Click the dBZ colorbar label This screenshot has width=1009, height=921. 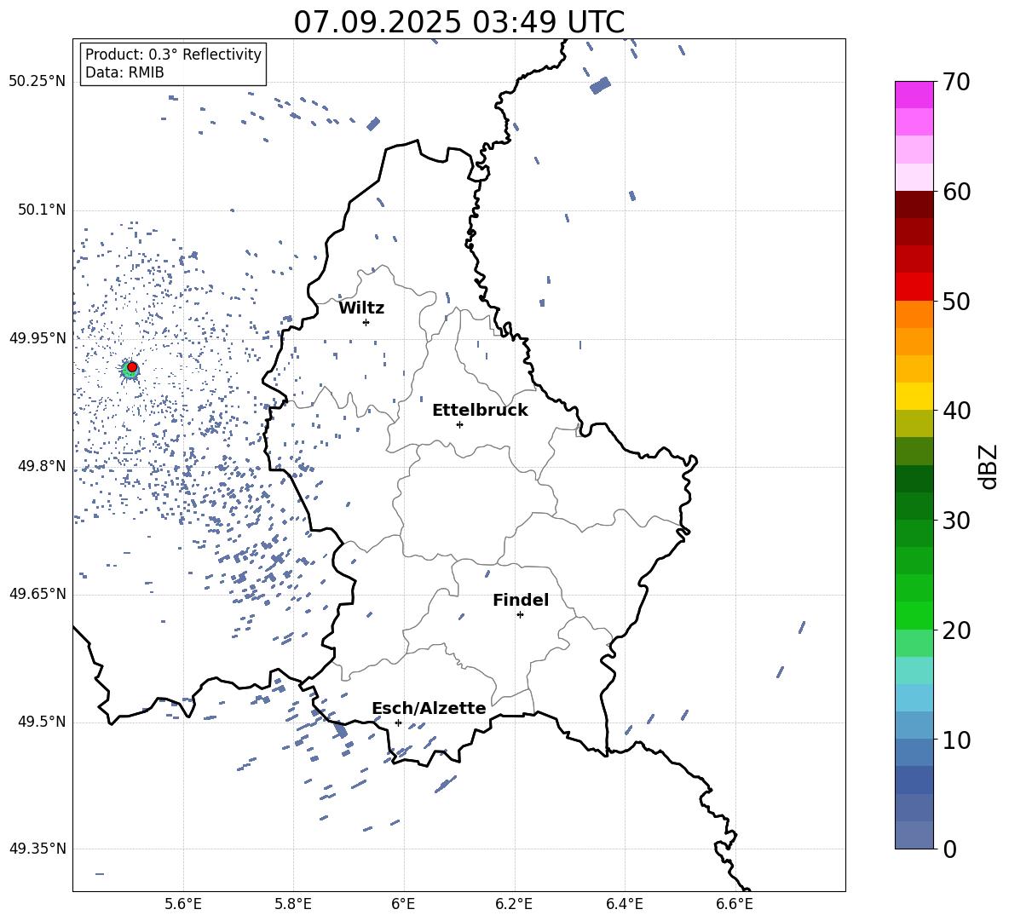pyautogui.click(x=989, y=466)
